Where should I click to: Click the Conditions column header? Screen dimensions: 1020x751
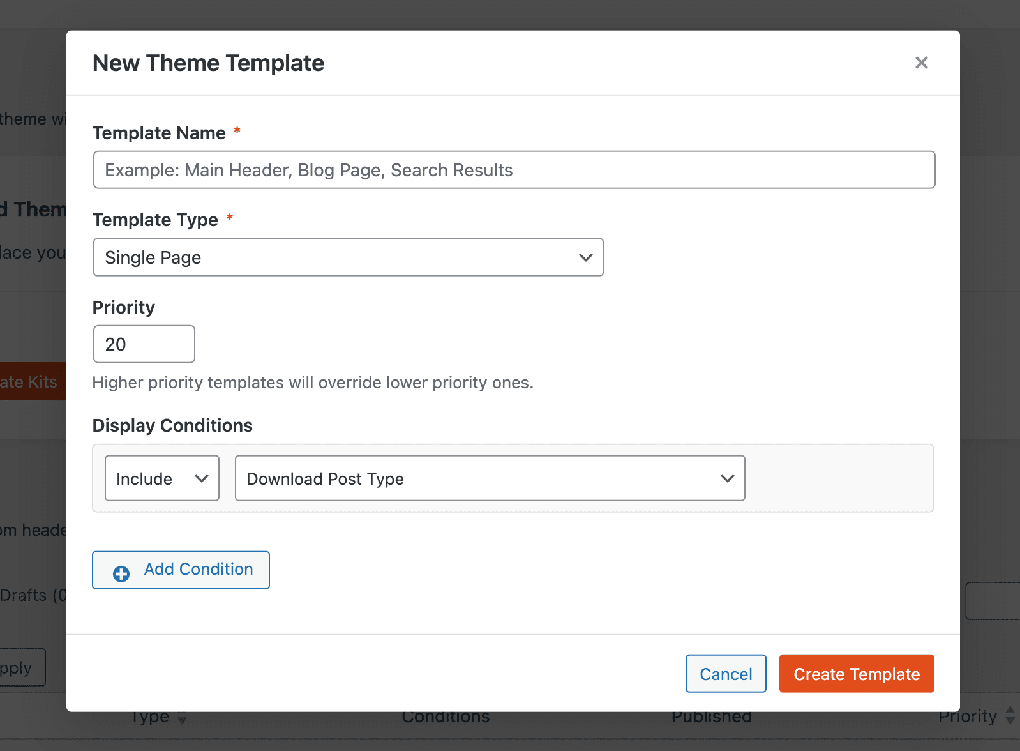(446, 717)
